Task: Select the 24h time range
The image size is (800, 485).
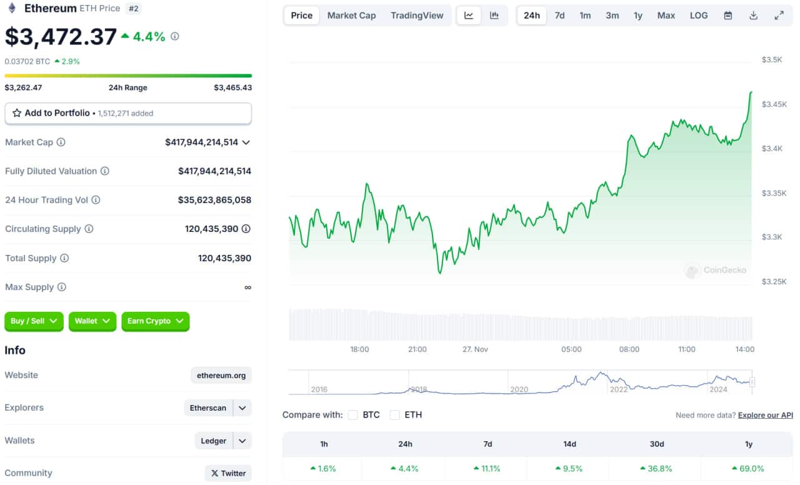Action: point(532,16)
